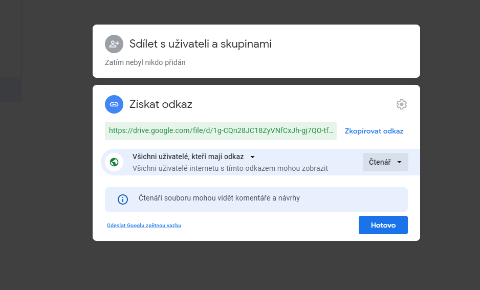Click the 'Získat odkaz' heading

click(161, 104)
